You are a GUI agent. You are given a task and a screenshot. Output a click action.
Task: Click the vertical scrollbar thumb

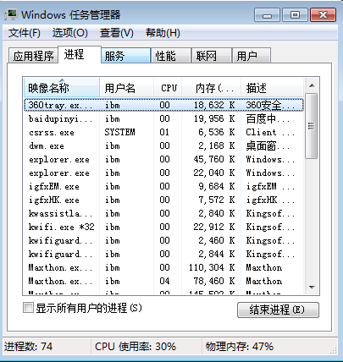tap(312, 126)
